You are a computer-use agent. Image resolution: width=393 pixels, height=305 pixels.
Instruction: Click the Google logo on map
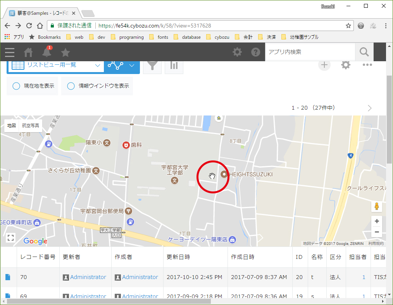[35, 241]
